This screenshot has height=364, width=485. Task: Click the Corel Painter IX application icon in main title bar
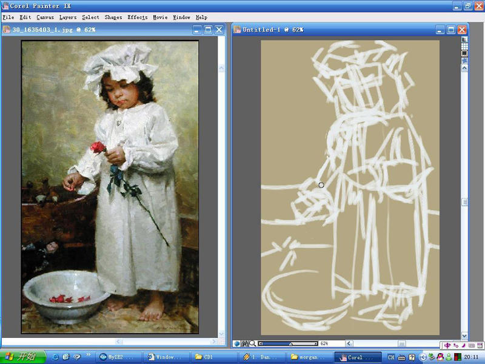point(5,6)
